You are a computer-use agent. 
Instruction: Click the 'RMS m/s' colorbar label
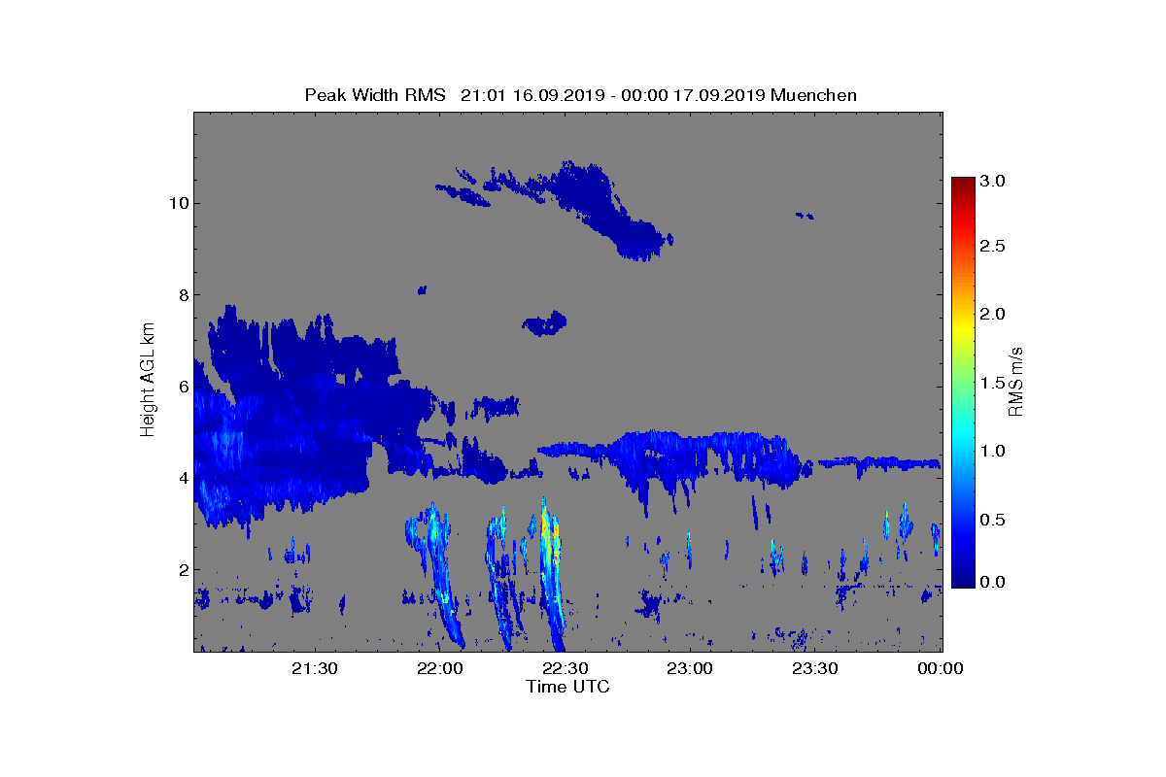pyautogui.click(x=1017, y=381)
